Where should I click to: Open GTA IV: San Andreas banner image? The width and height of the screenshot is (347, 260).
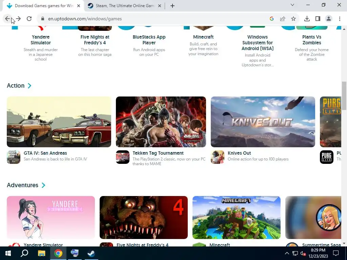point(59,122)
